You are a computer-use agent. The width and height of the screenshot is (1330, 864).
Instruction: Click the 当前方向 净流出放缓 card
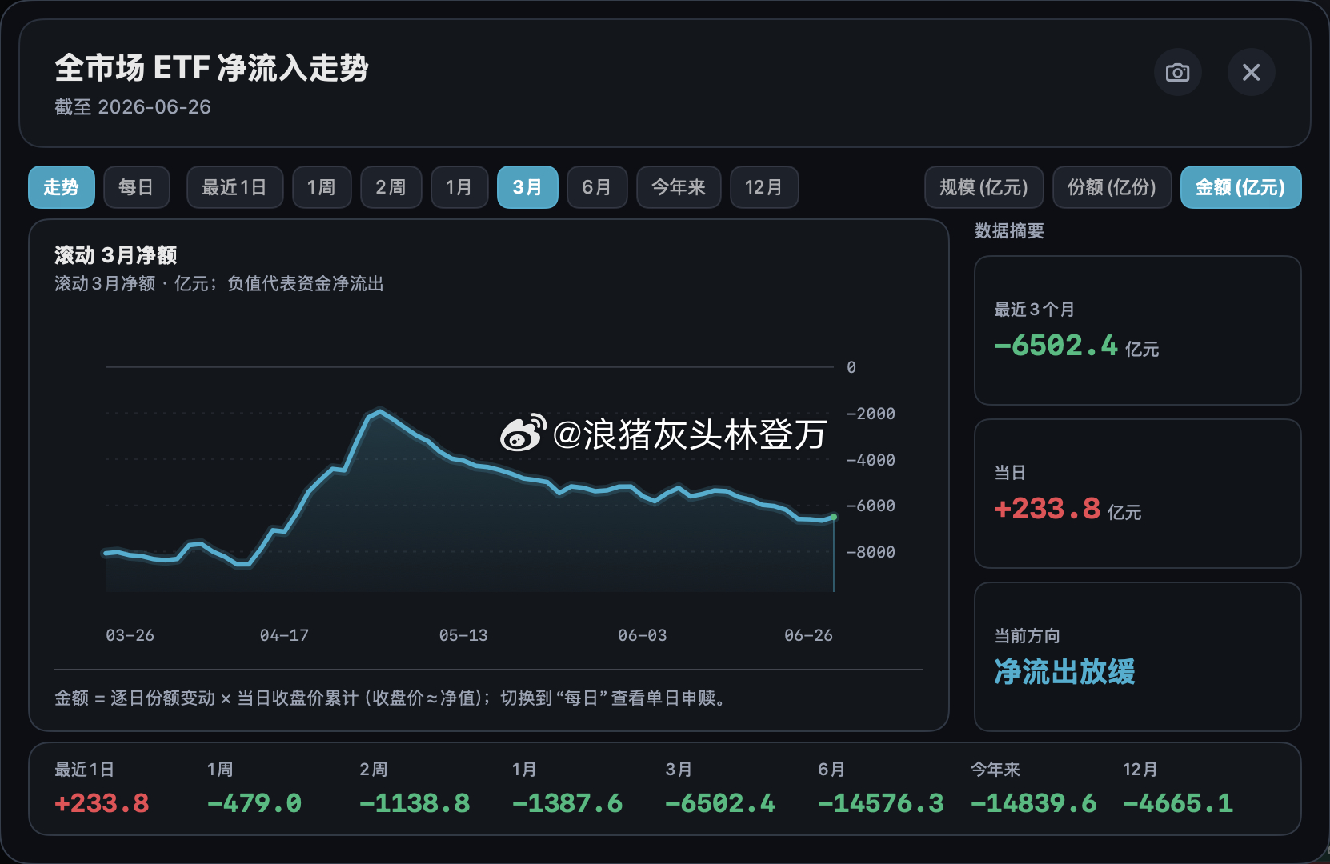tap(1137, 657)
